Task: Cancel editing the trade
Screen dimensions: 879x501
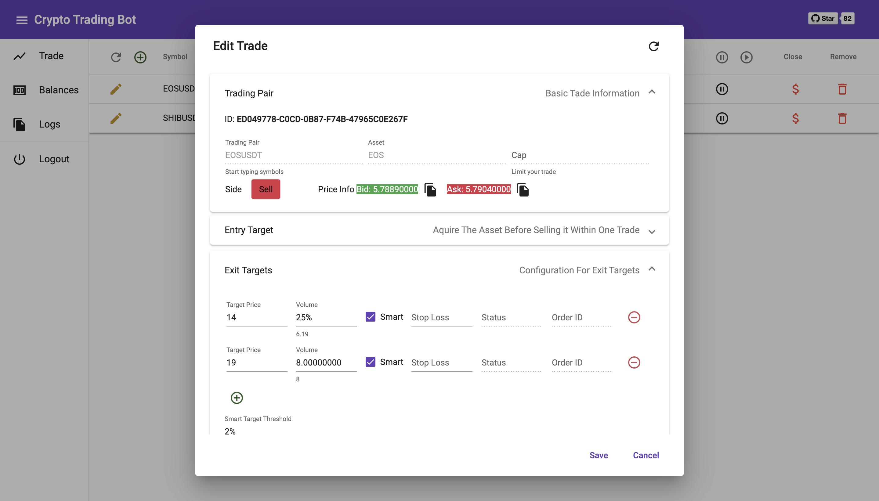Action: pos(646,455)
